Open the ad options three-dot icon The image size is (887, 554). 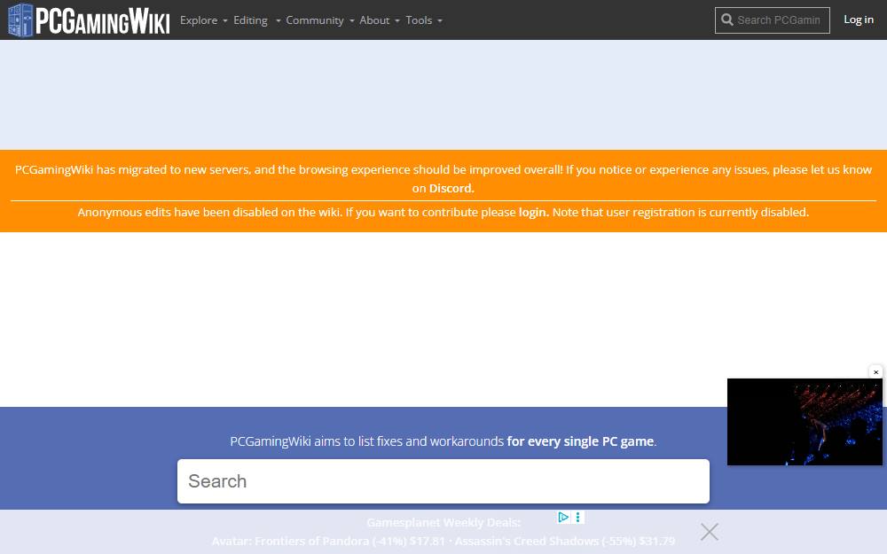[577, 517]
